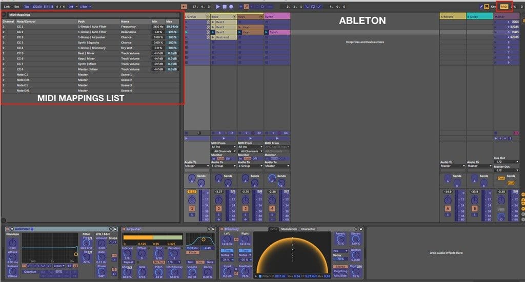
Task: Solo the Beat track with its S button
Action: pos(218,215)
